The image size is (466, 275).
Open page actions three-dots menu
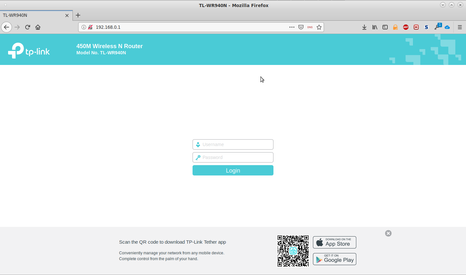(292, 27)
